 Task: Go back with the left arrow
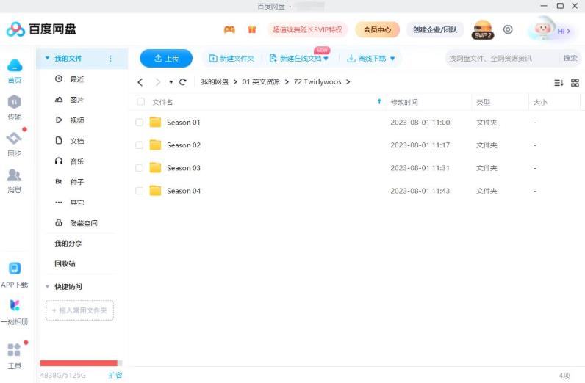click(140, 82)
